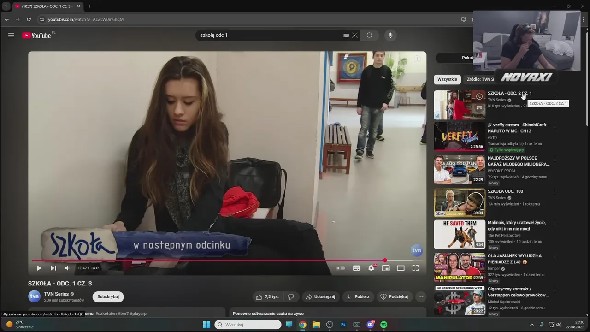The height and width of the screenshot is (332, 590).
Task: Click the Udostępnij share button
Action: (x=320, y=297)
